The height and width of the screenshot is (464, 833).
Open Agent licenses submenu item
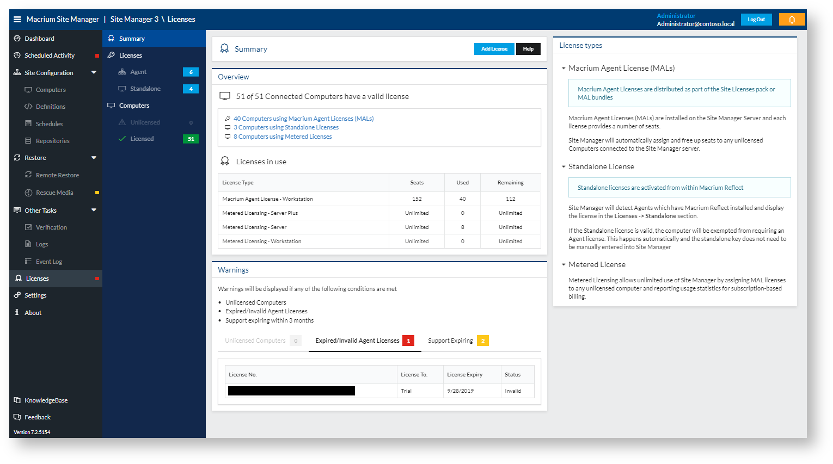coord(154,72)
